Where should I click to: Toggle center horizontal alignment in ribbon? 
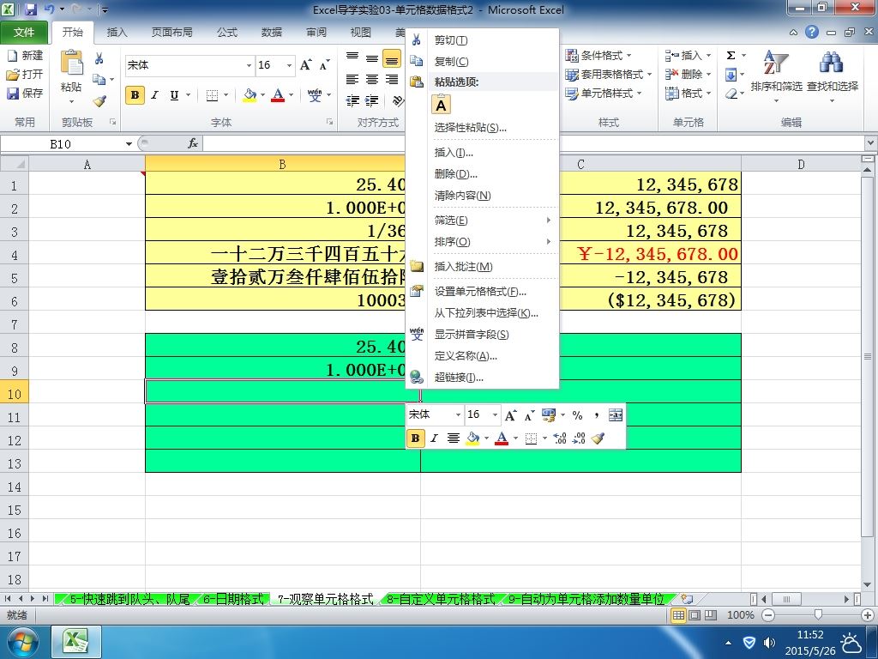click(x=372, y=80)
